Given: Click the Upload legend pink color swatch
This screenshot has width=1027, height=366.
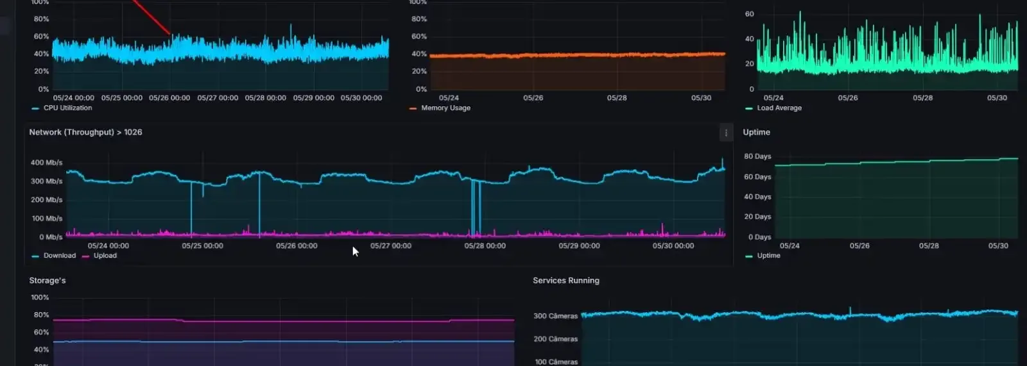Looking at the screenshot, I should (x=85, y=256).
